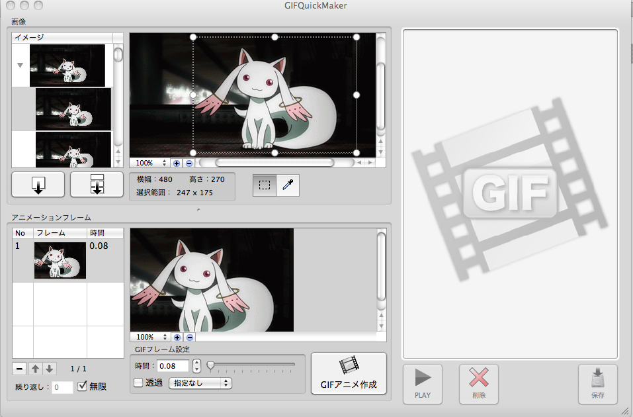Screen dimensions: 633x417
Task: Click the GIFアニメ作成 button
Action: (349, 373)
